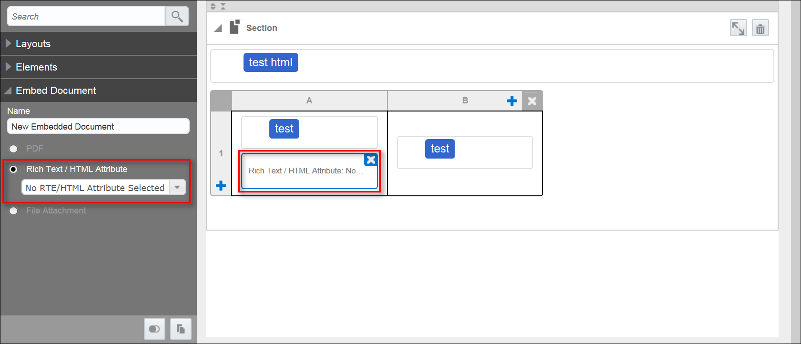Viewport: 801px width, 344px height.
Task: Choose the File Attachment radio option
Action: point(14,211)
